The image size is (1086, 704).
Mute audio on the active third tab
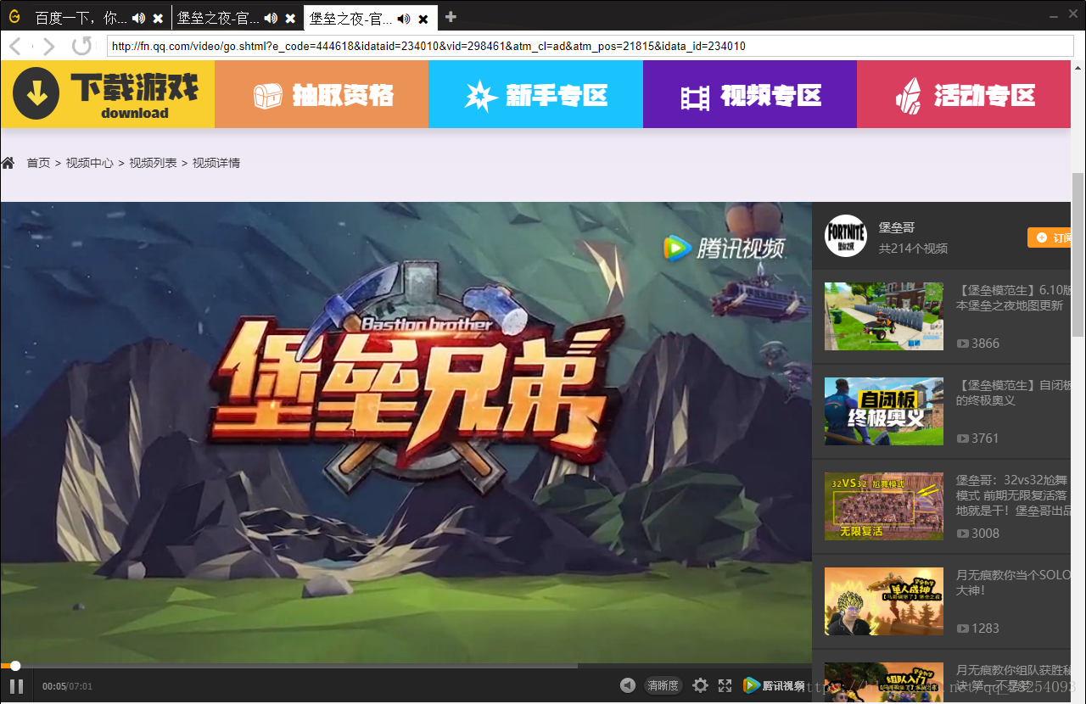404,18
